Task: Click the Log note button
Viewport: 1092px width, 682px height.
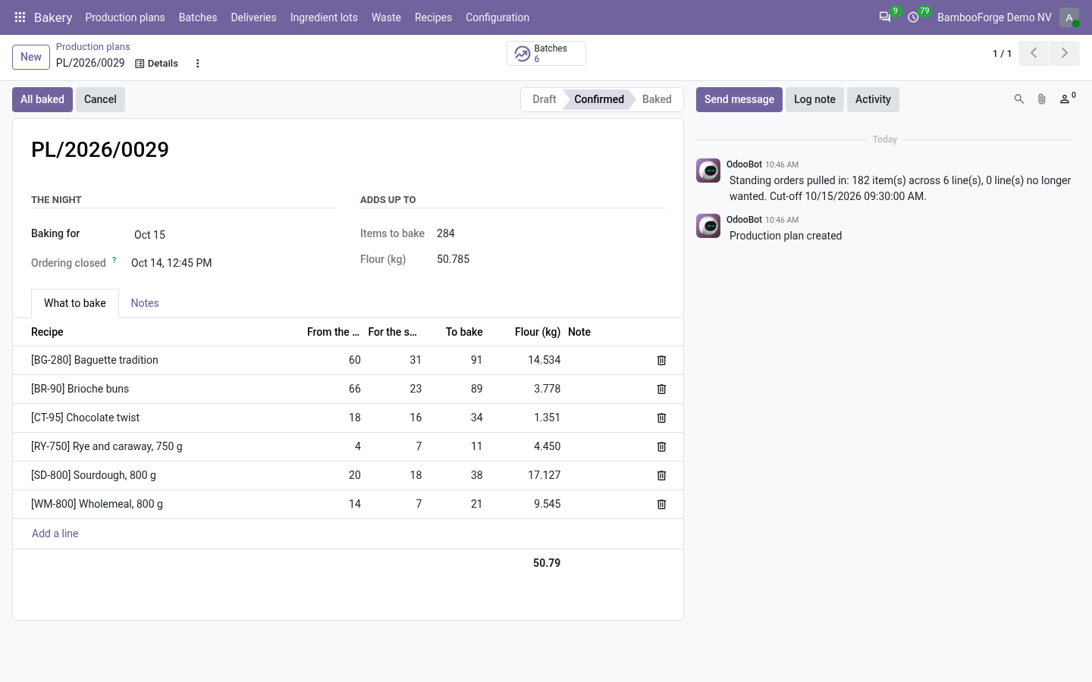Action: point(814,99)
